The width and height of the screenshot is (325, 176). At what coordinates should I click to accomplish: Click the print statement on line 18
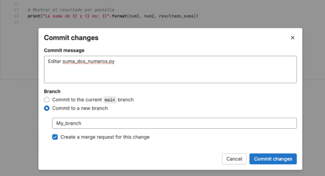pyautogui.click(x=113, y=16)
